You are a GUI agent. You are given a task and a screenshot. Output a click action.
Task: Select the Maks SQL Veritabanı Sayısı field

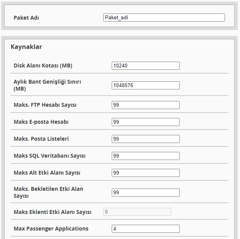[x=146, y=156]
